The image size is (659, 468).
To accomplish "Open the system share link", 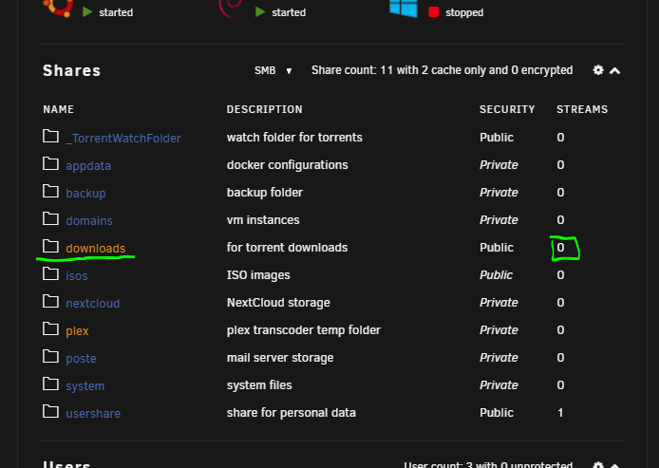I will point(85,386).
